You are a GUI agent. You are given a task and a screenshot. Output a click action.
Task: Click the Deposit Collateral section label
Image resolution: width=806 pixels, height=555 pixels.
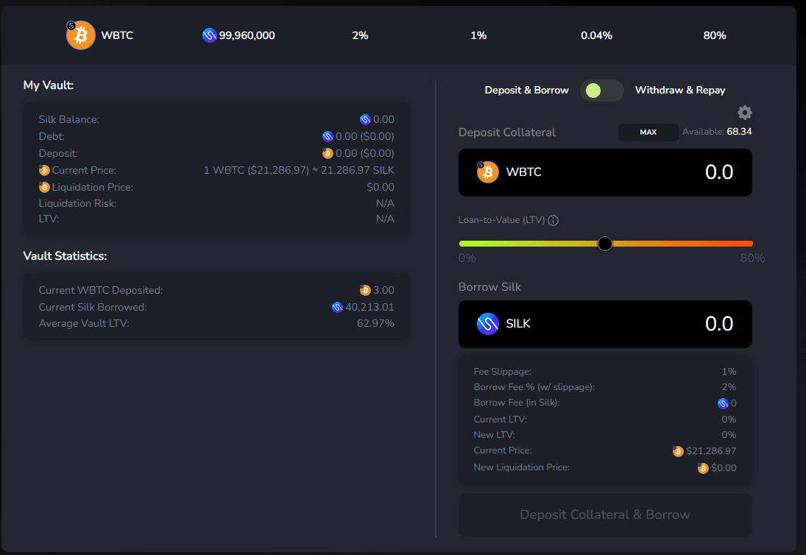(x=507, y=132)
